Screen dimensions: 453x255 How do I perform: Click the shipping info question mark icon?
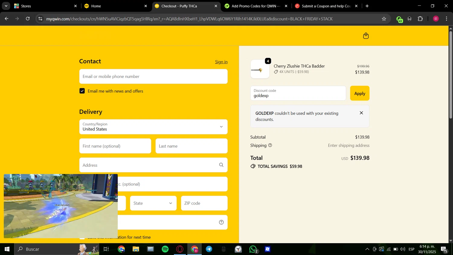[270, 145]
